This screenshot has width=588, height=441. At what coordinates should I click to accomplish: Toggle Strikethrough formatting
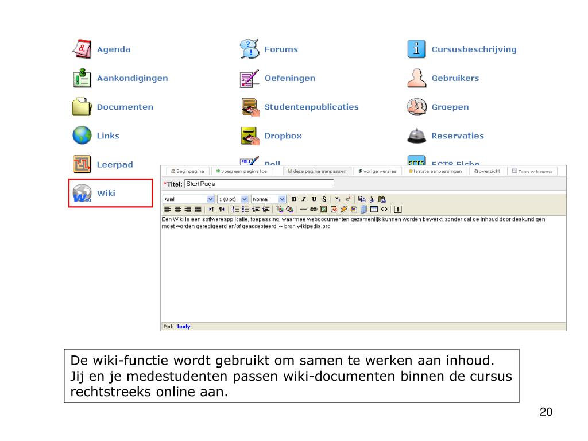click(324, 199)
